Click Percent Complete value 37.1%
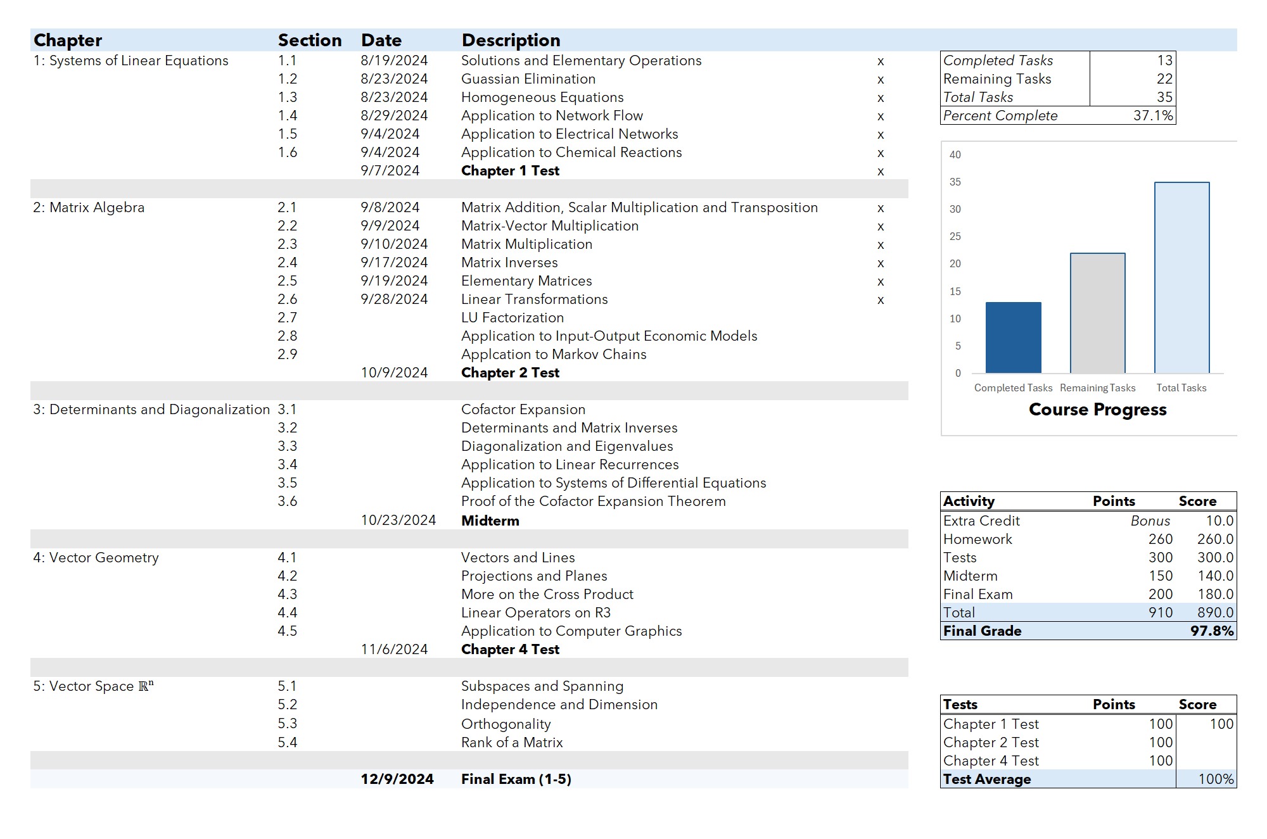 click(1153, 116)
